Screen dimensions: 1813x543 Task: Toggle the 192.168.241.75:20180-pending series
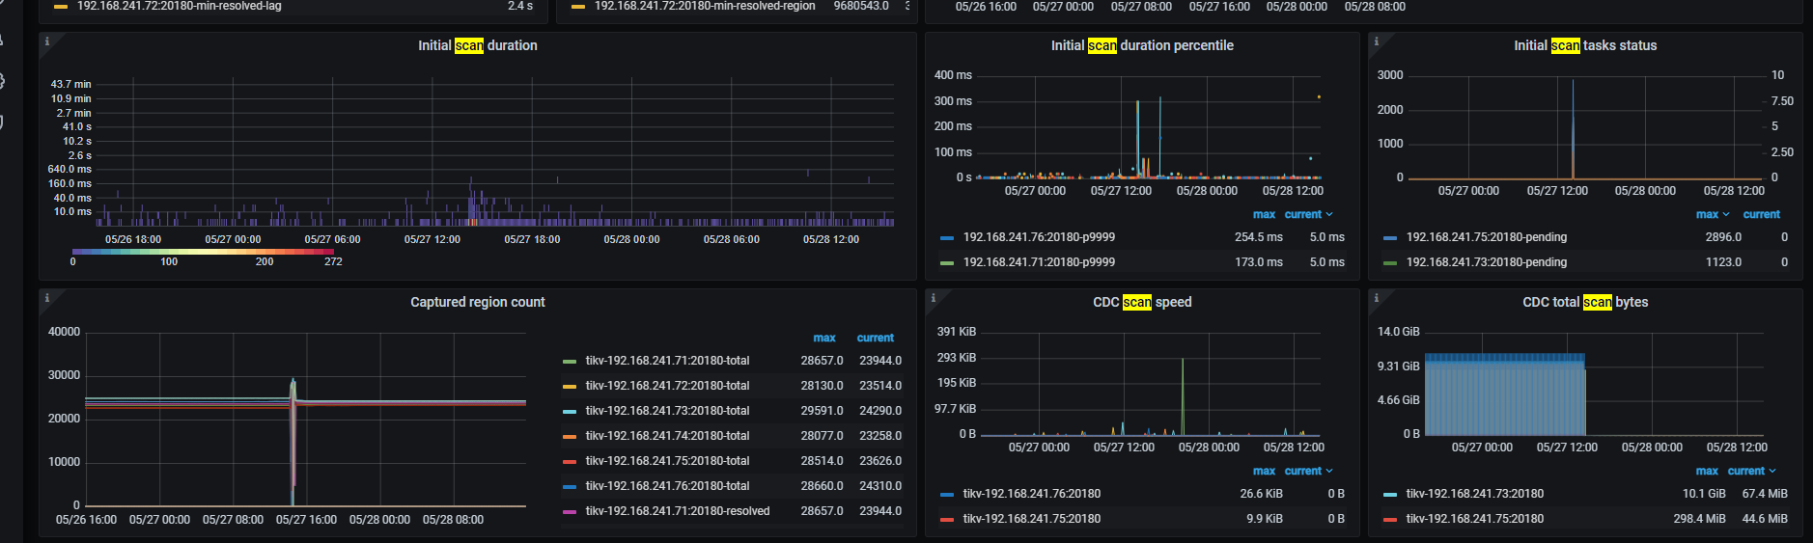1486,237
